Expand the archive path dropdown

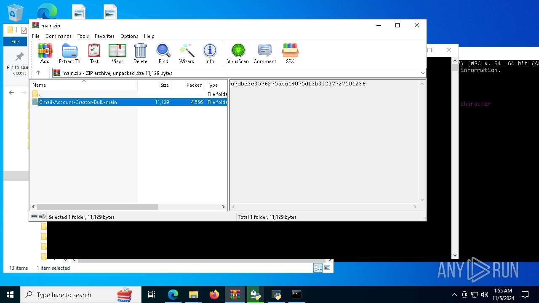click(422, 73)
